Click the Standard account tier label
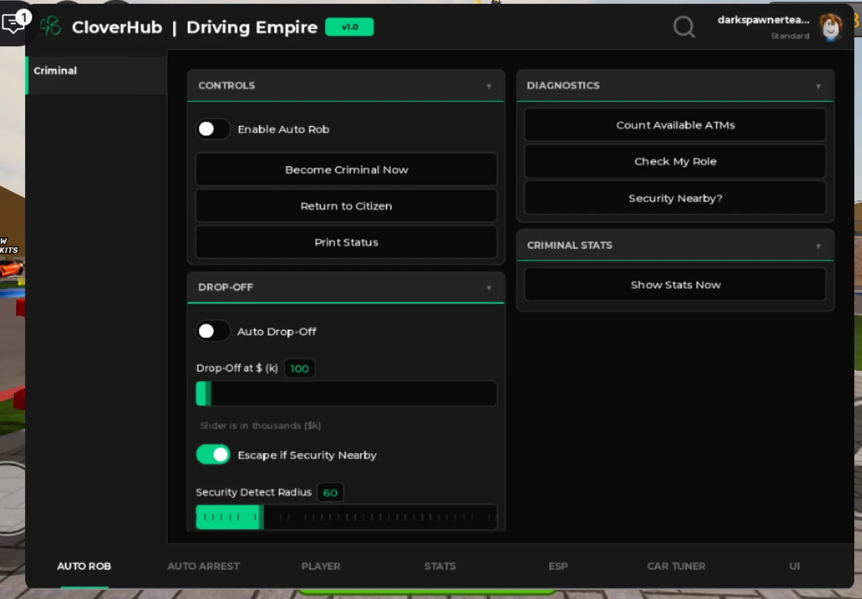The width and height of the screenshot is (862, 599). 790,36
